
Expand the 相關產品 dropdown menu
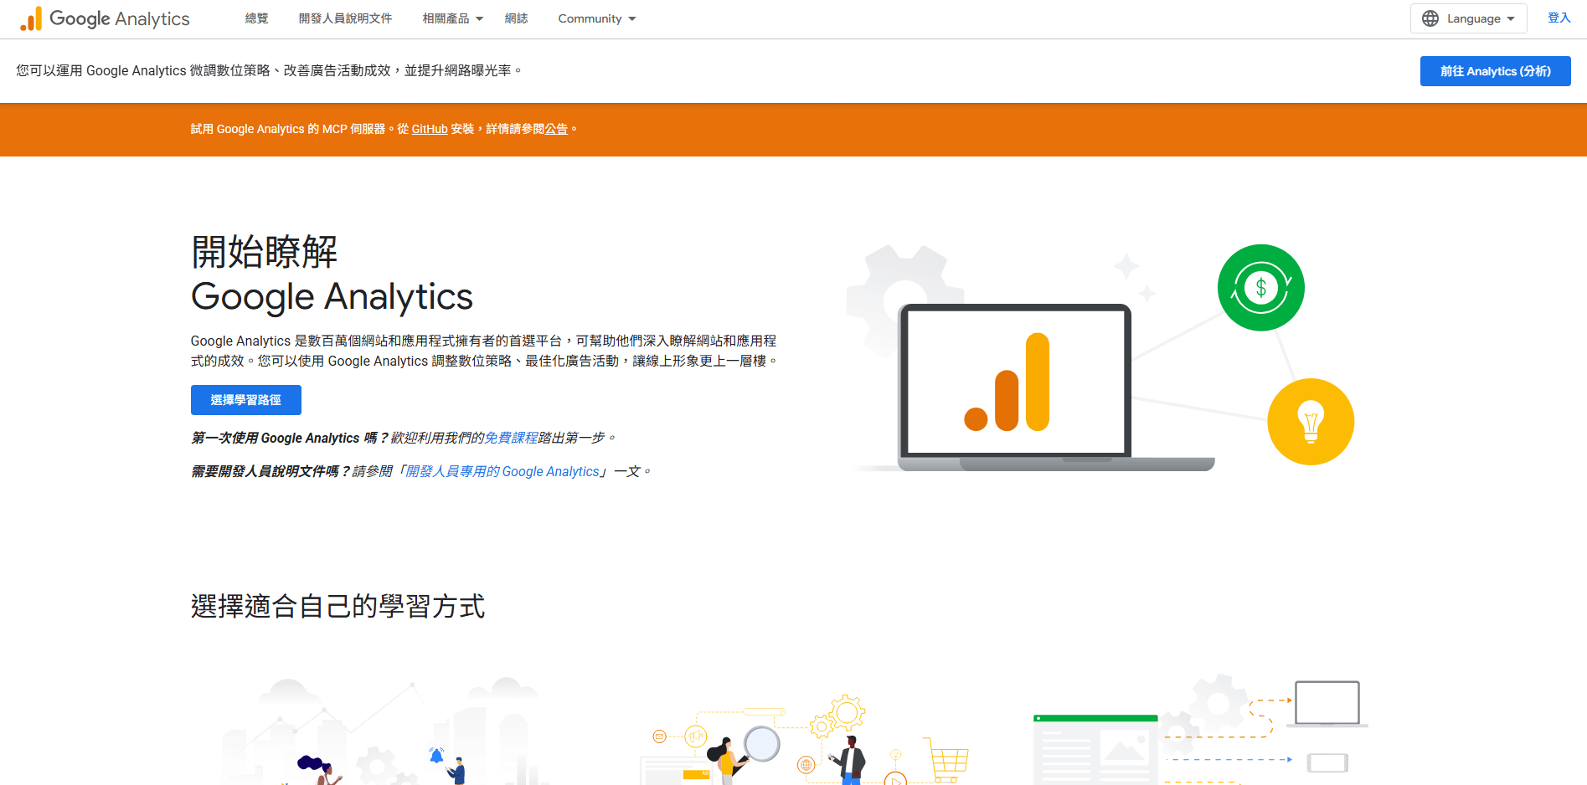pyautogui.click(x=451, y=18)
